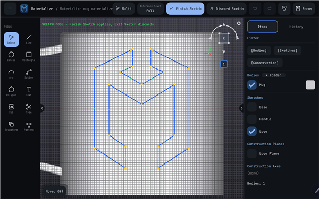Image resolution: width=319 pixels, height=199 pixels.
Task: Toggle the [Construction] filter
Action: point(265,63)
